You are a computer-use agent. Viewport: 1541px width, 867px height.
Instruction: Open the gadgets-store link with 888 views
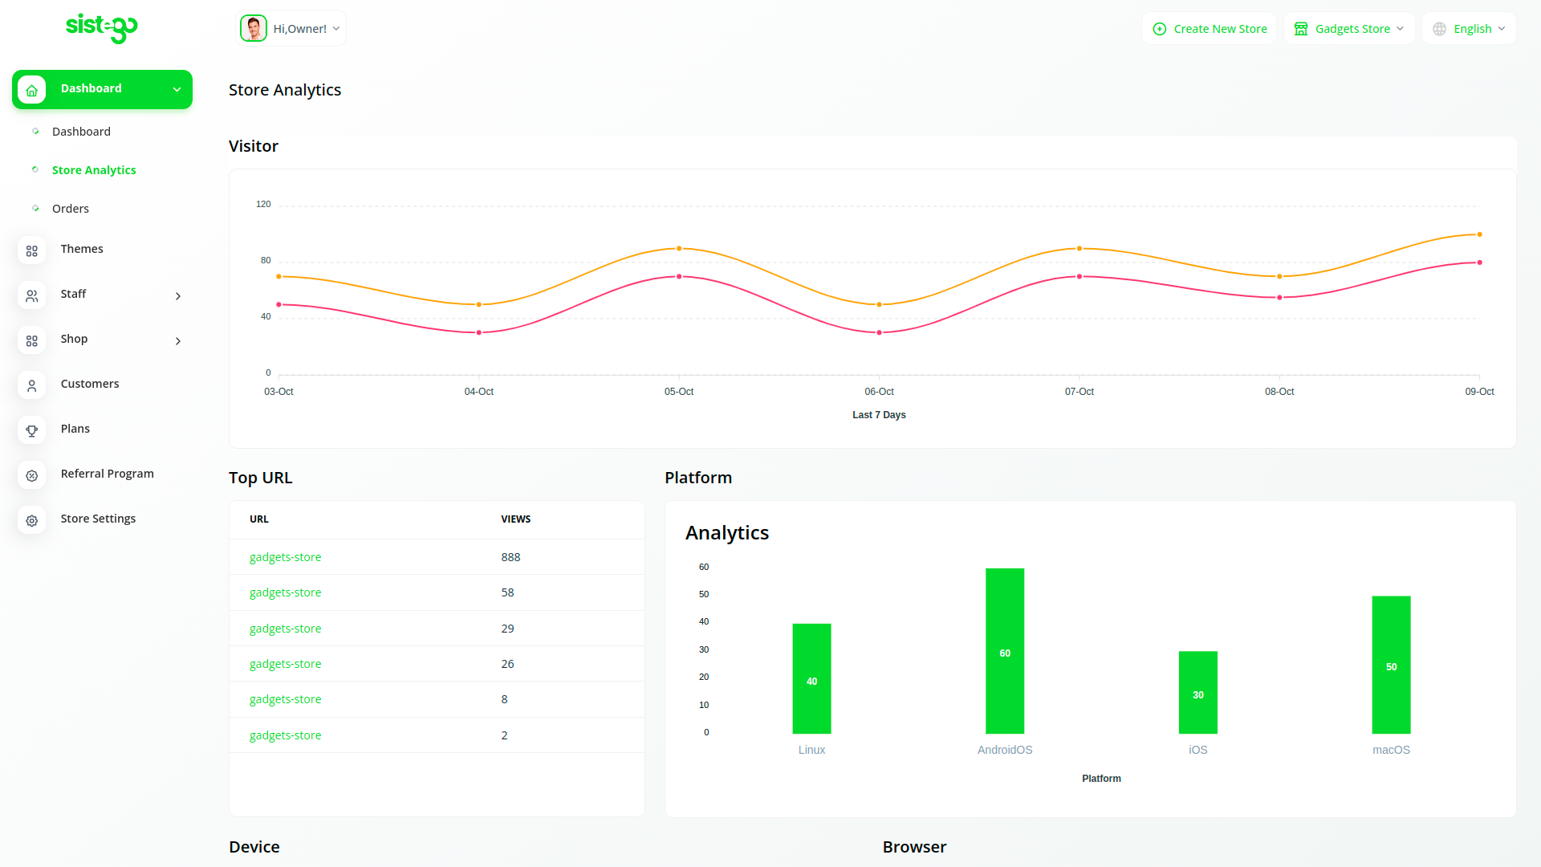click(285, 557)
